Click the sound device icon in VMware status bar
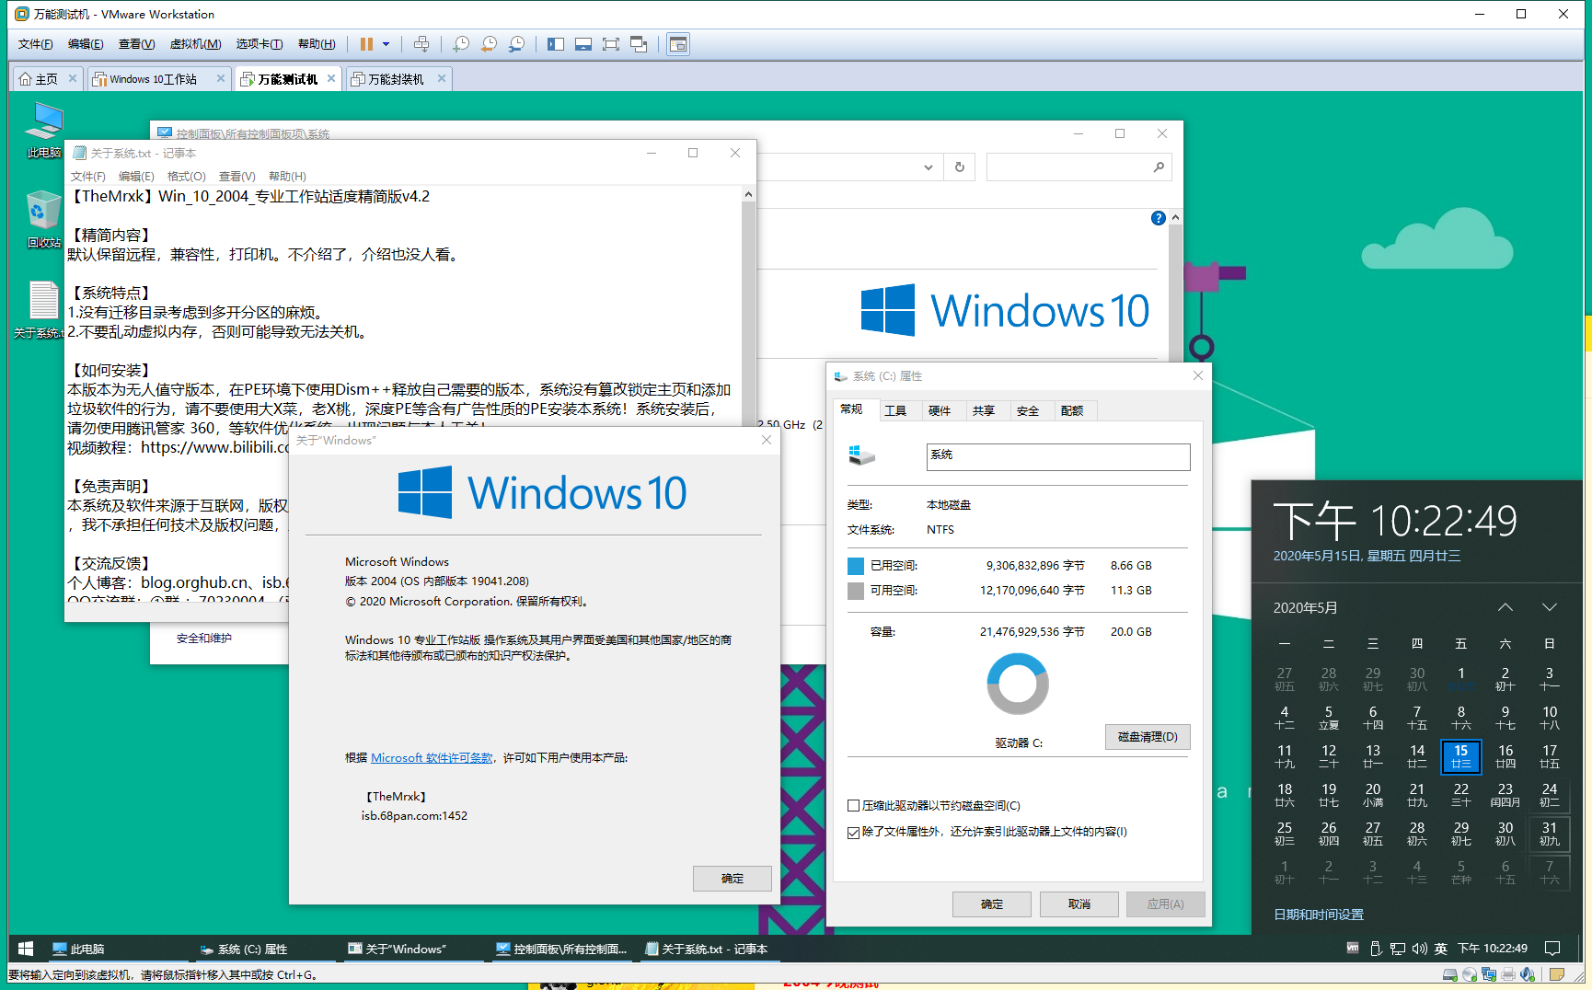 click(x=1526, y=974)
